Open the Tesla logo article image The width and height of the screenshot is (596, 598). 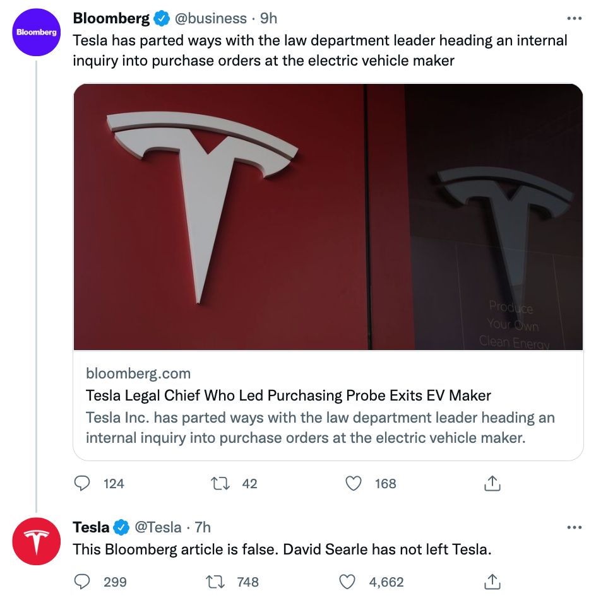[328, 217]
